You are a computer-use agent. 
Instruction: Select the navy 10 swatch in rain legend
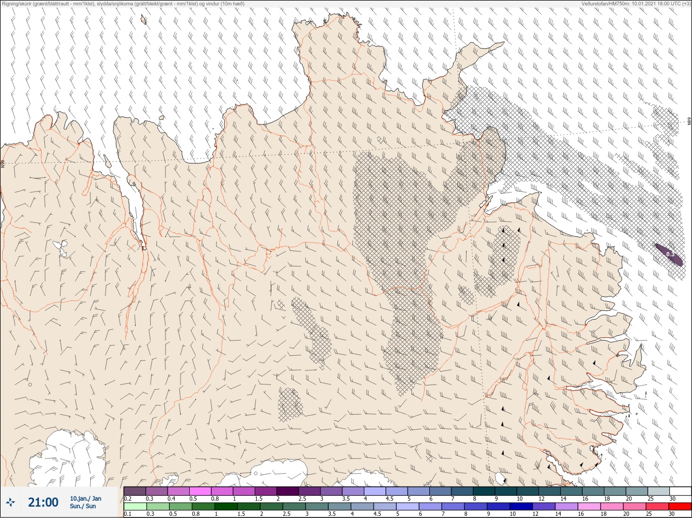(521, 507)
